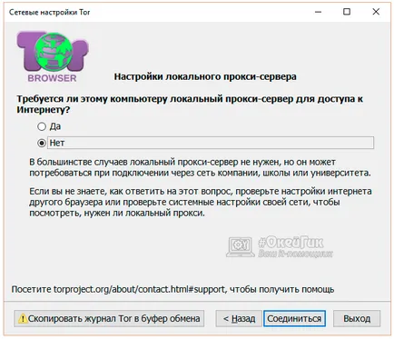This screenshot has width=394, height=339.
Task: Minimize the Tor network settings window
Action: (318, 12)
